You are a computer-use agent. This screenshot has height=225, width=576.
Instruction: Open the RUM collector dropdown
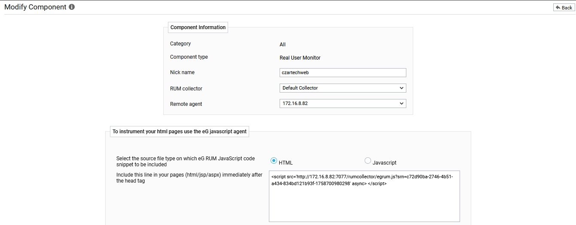click(342, 88)
